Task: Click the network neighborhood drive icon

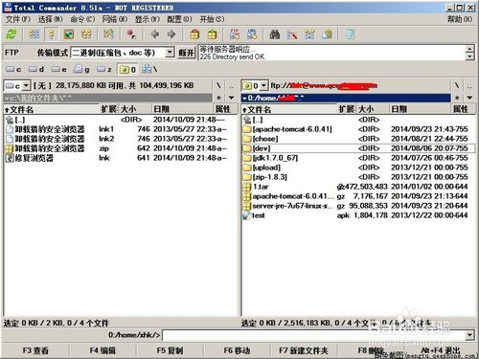Action: 149,69
